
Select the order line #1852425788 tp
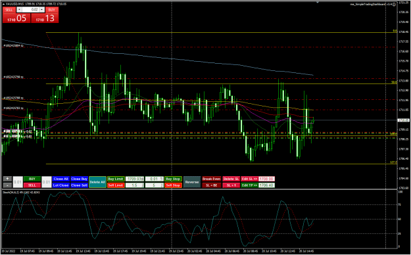point(13,98)
